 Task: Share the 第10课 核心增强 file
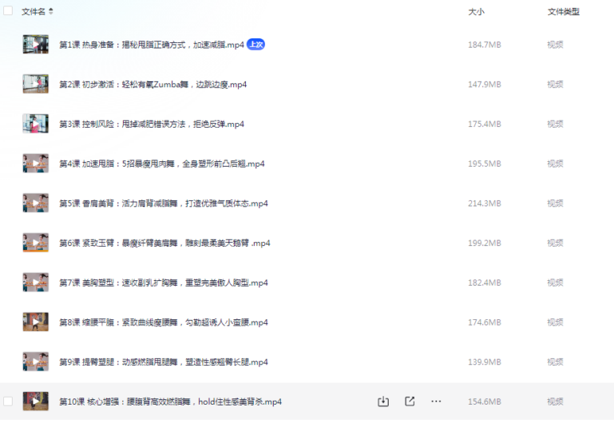click(410, 401)
